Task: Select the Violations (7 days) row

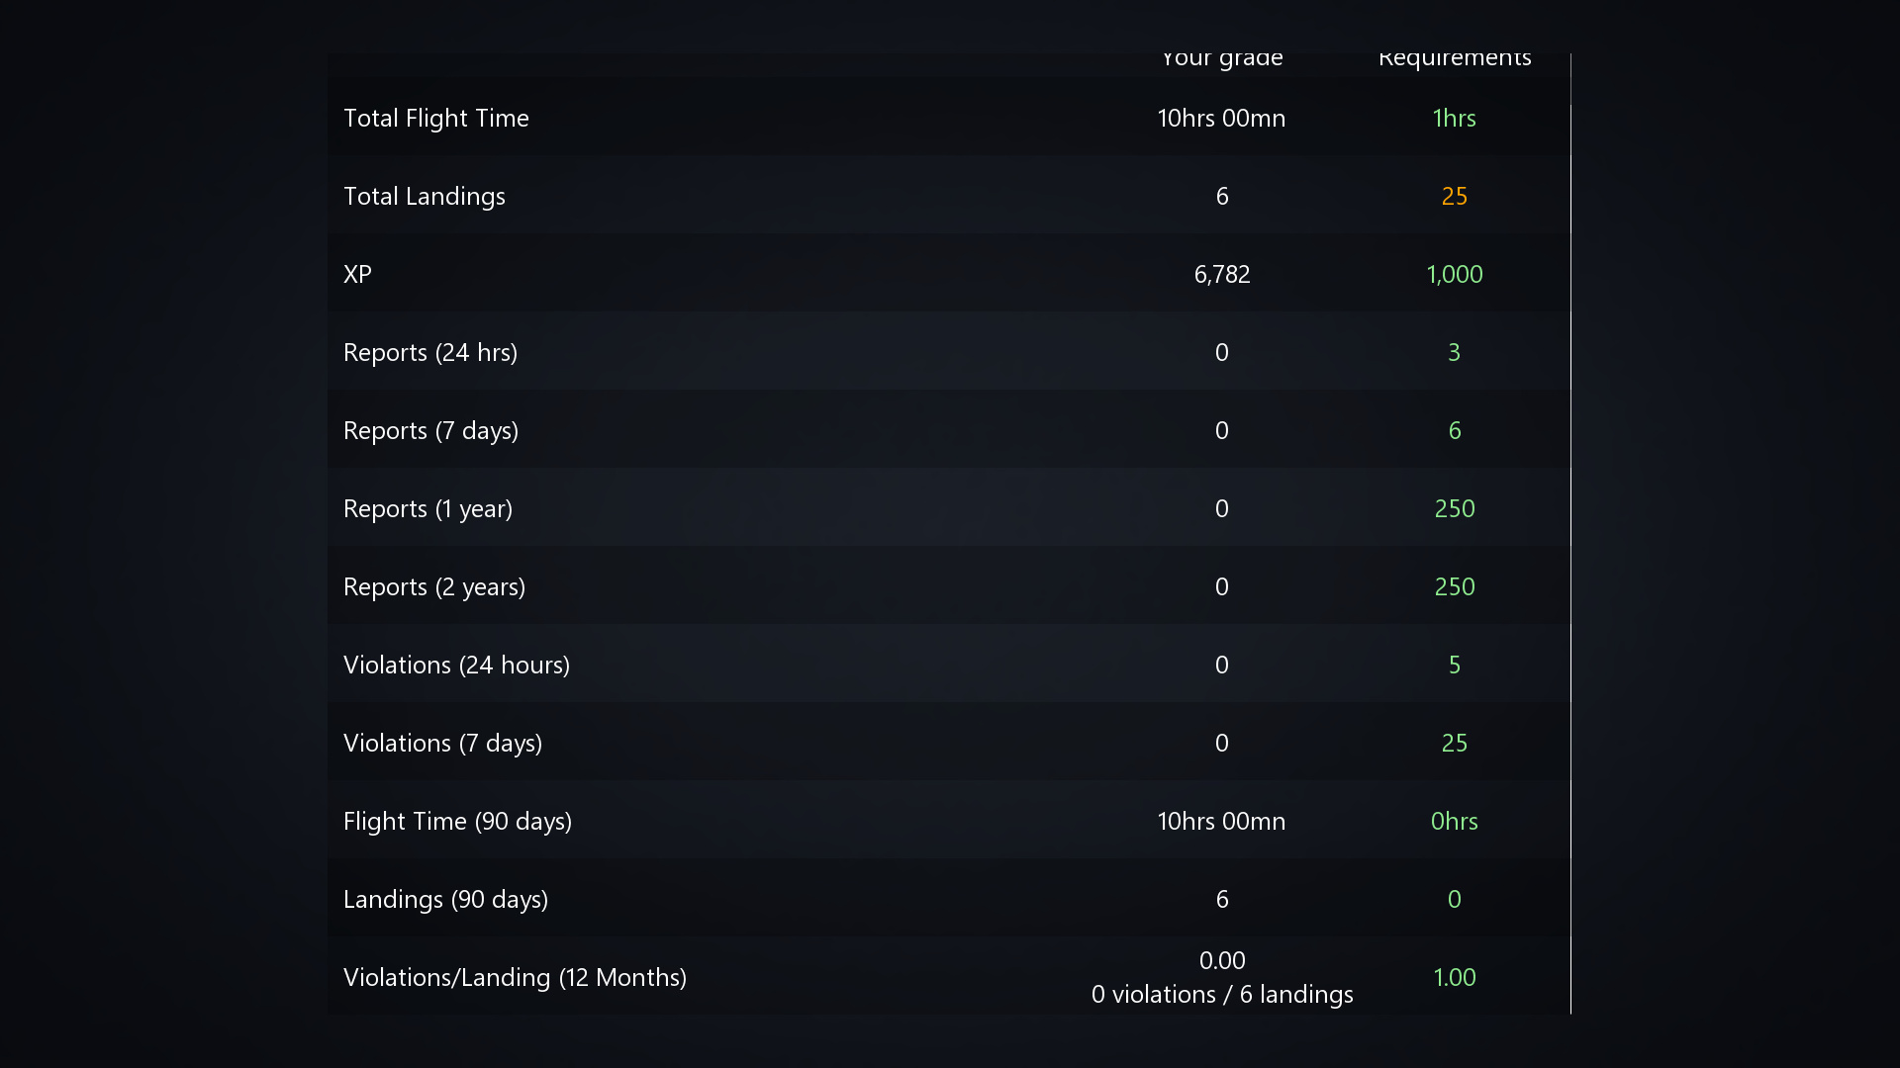Action: click(949, 743)
